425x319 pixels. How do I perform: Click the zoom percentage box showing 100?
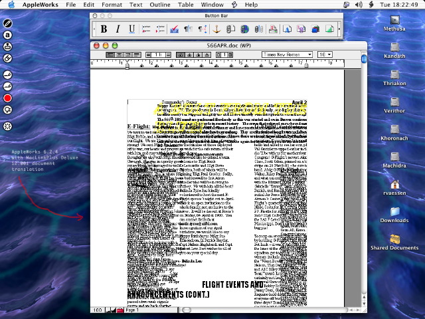click(x=98, y=310)
